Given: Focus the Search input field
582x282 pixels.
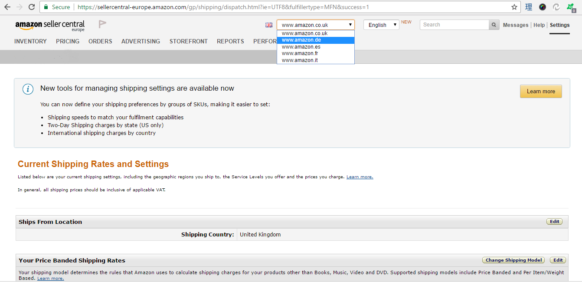Looking at the screenshot, I should click(454, 25).
